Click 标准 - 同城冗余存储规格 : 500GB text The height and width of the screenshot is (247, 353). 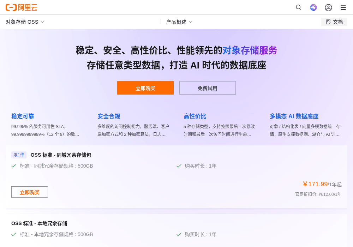56,166
